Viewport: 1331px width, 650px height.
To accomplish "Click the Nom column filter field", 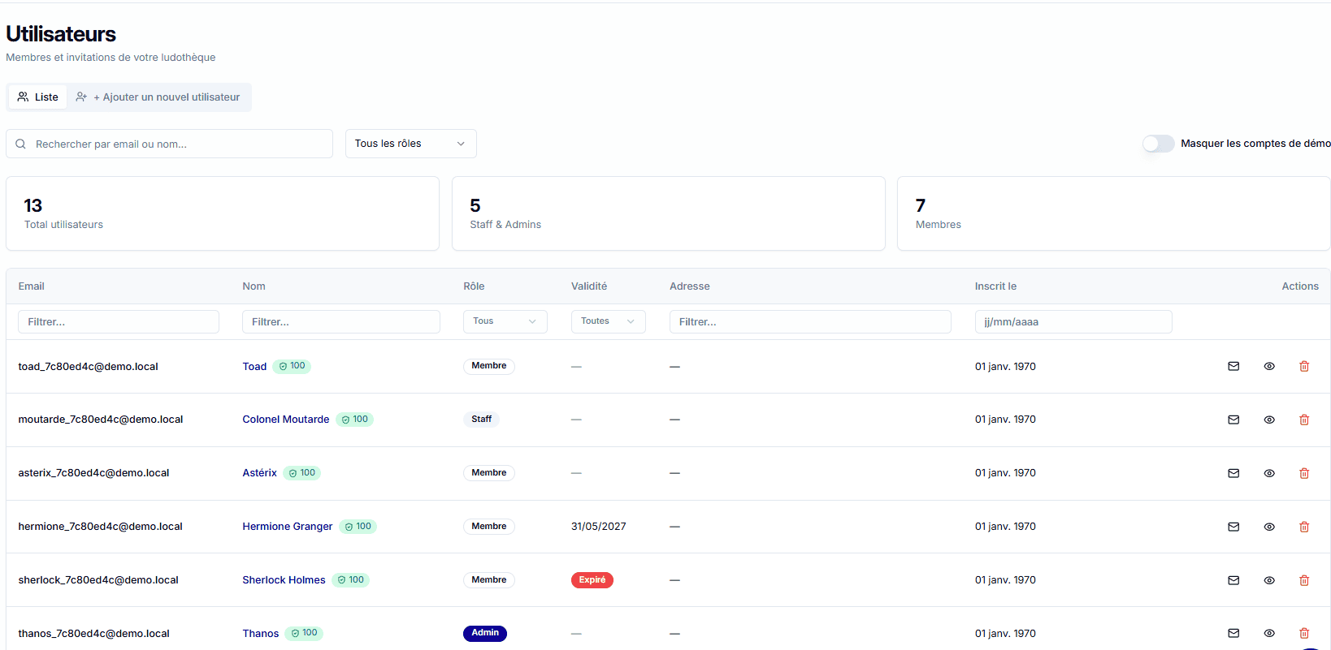I will [x=341, y=321].
